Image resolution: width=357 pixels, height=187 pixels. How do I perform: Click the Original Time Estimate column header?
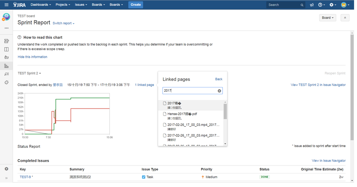[322, 169]
